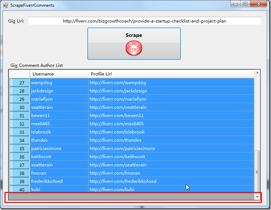The image size is (271, 210).
Task: Maximize the ScrapeFiverrComments window
Action: point(245,4)
